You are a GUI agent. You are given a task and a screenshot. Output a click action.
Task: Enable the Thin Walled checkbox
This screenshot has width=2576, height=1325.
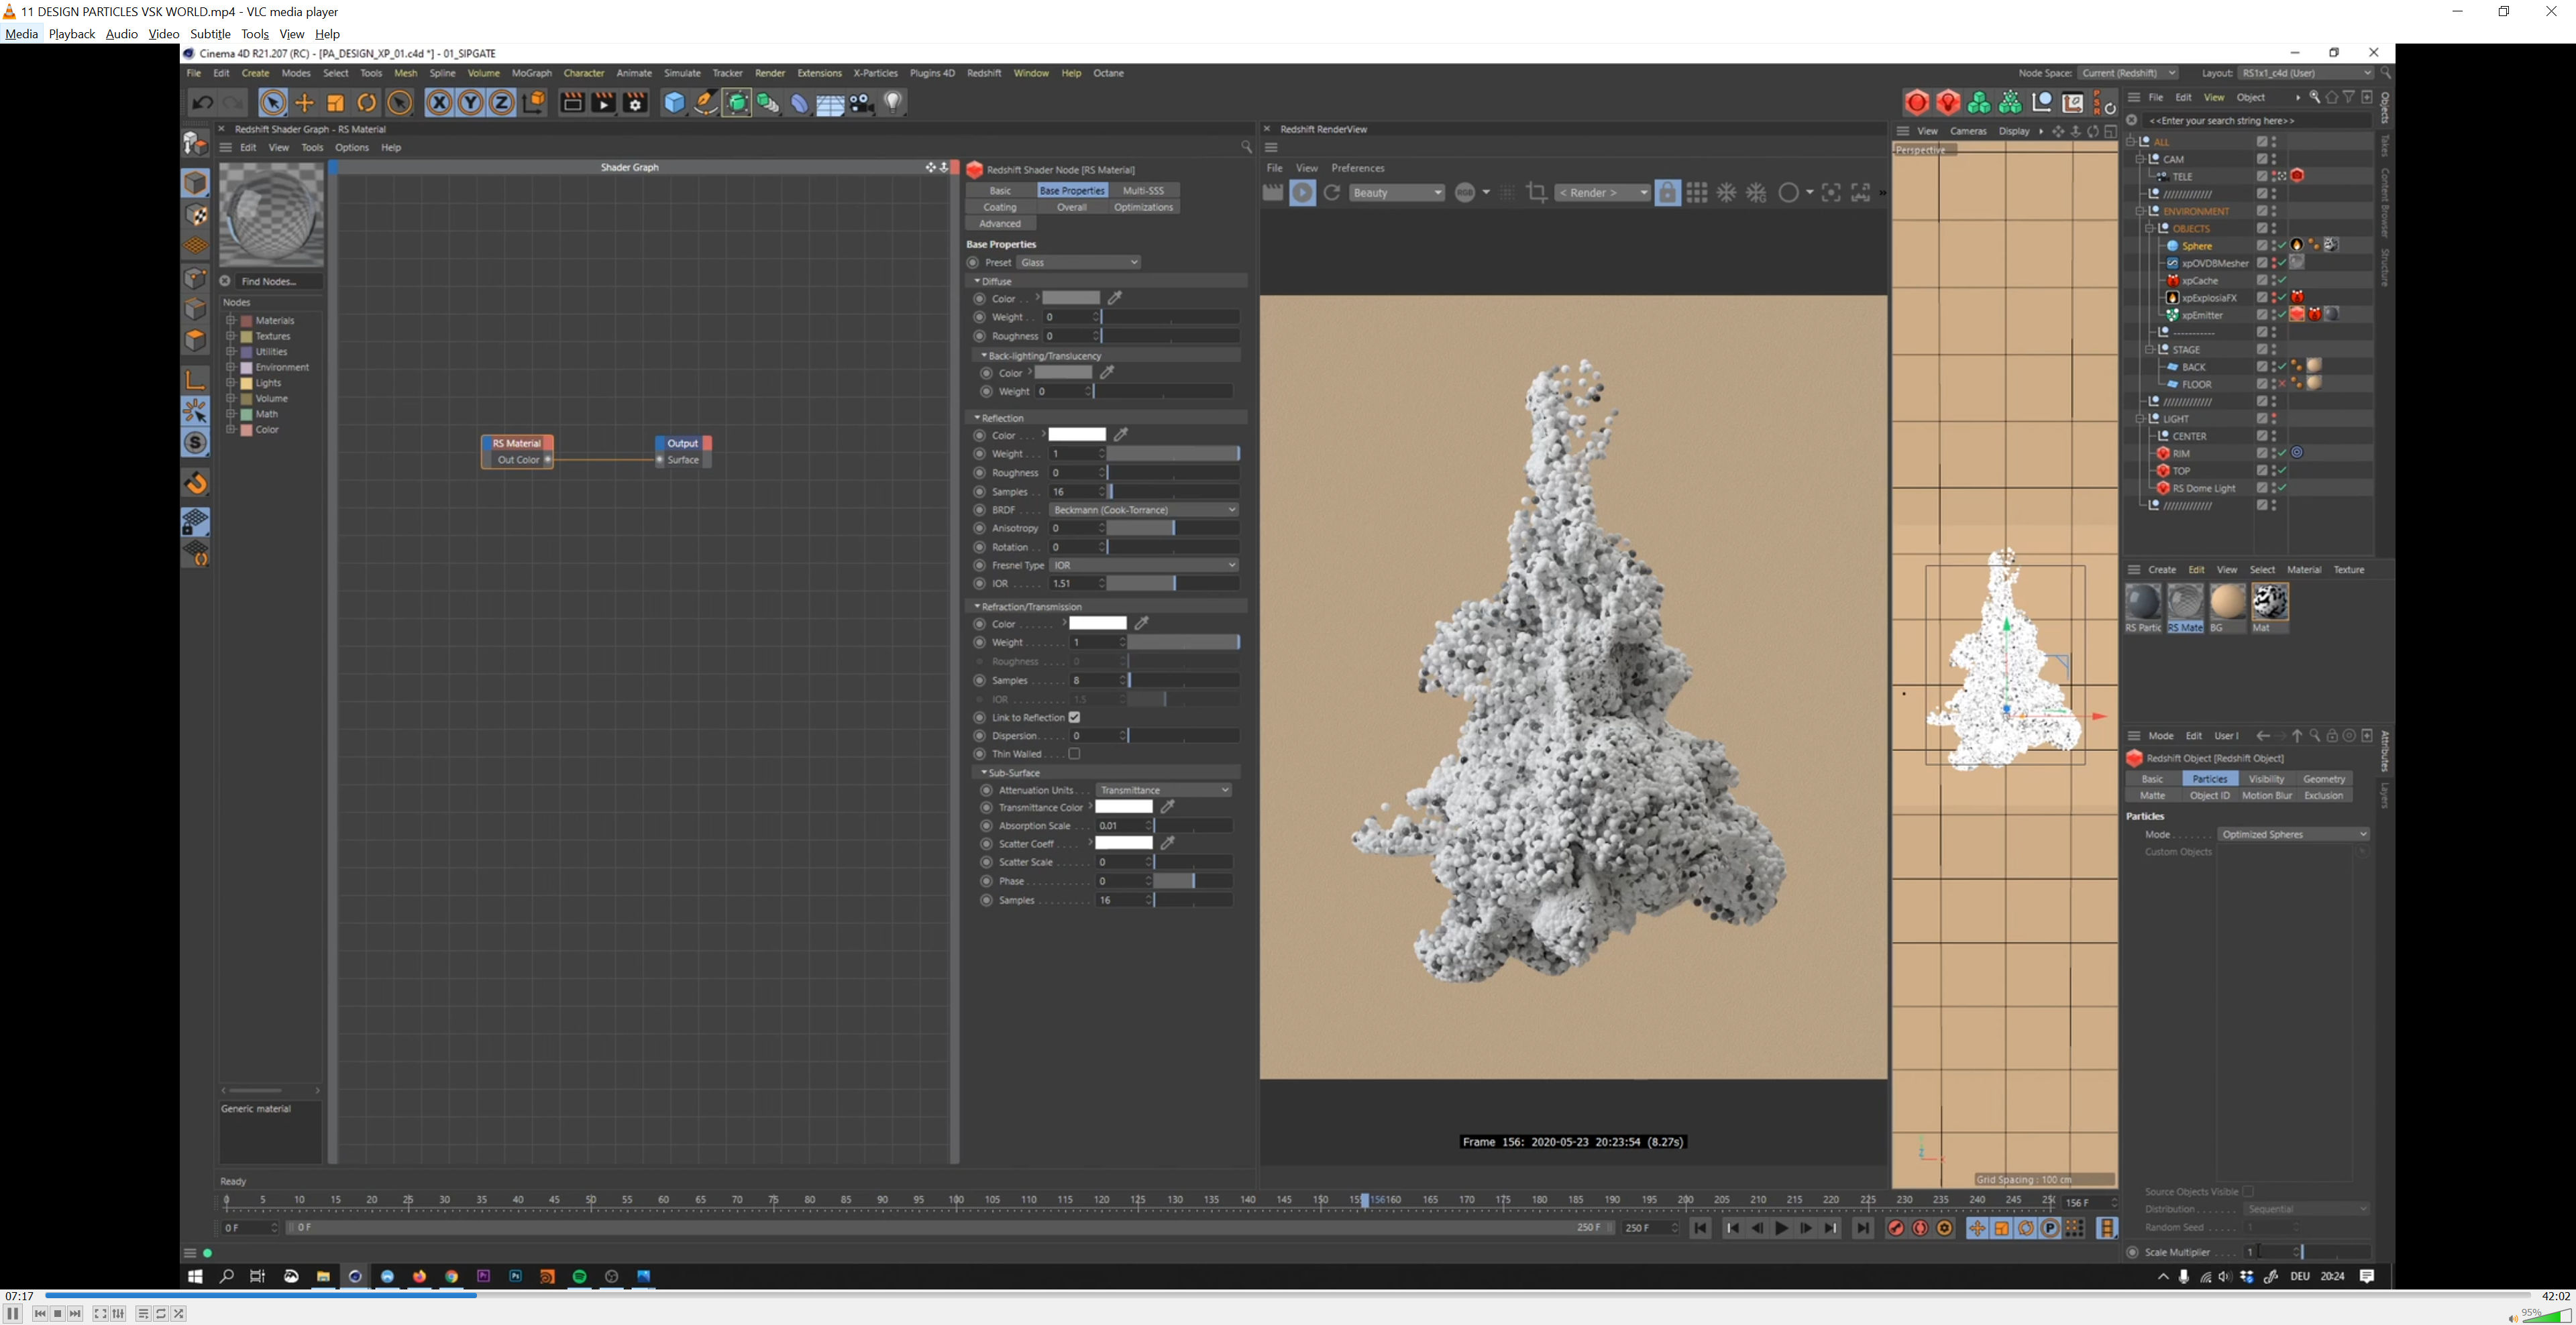pos(1074,754)
